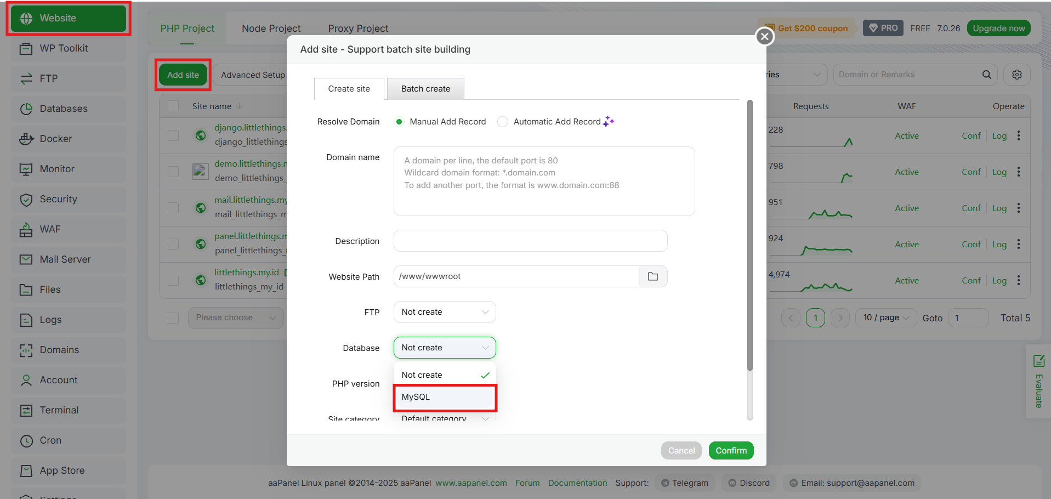Toggle the select-all sites checkbox
1051x499 pixels.
(x=173, y=106)
